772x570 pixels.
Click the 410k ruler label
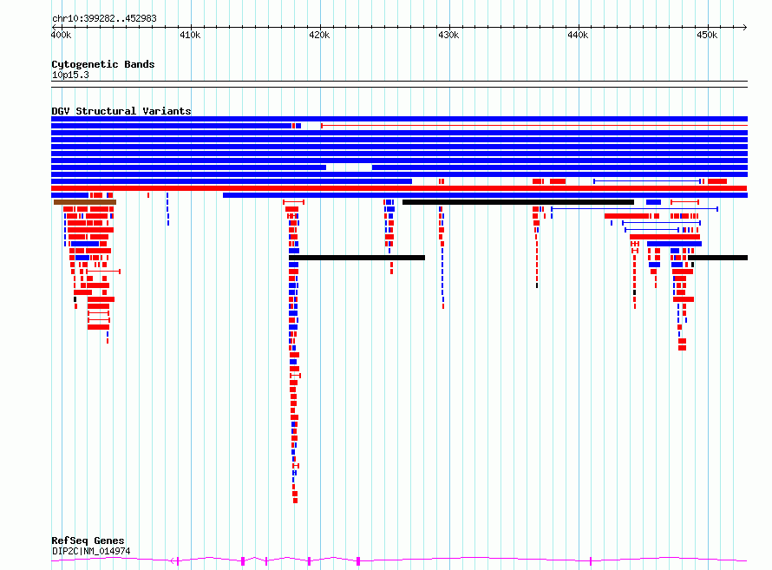coord(190,36)
